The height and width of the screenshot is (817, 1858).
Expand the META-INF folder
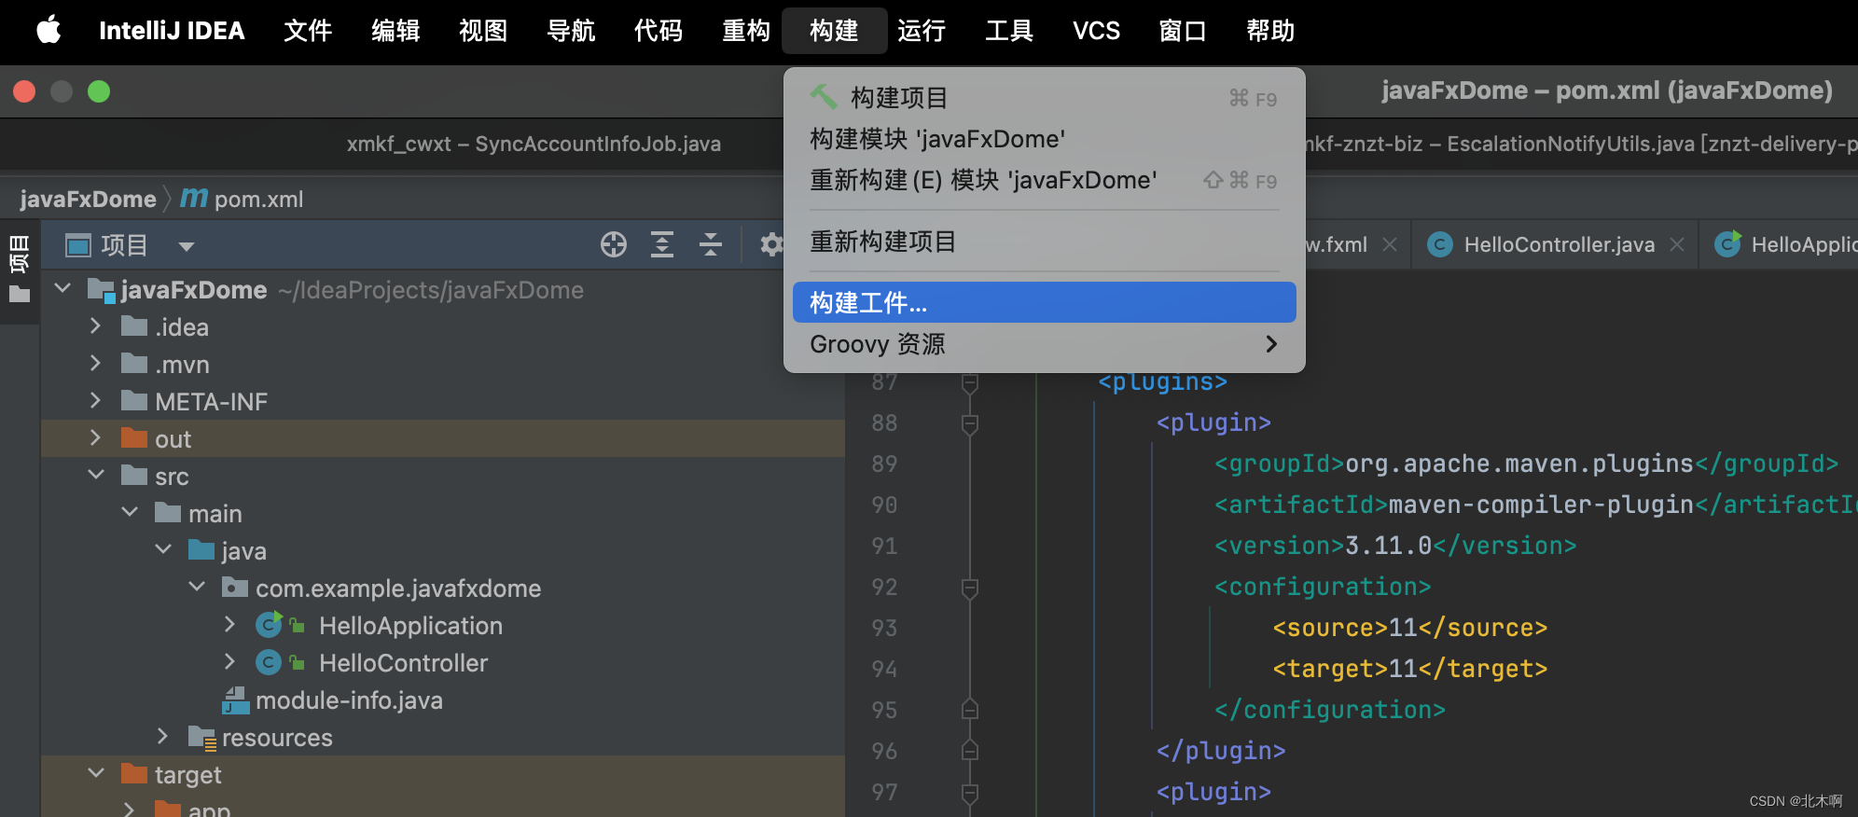point(95,400)
